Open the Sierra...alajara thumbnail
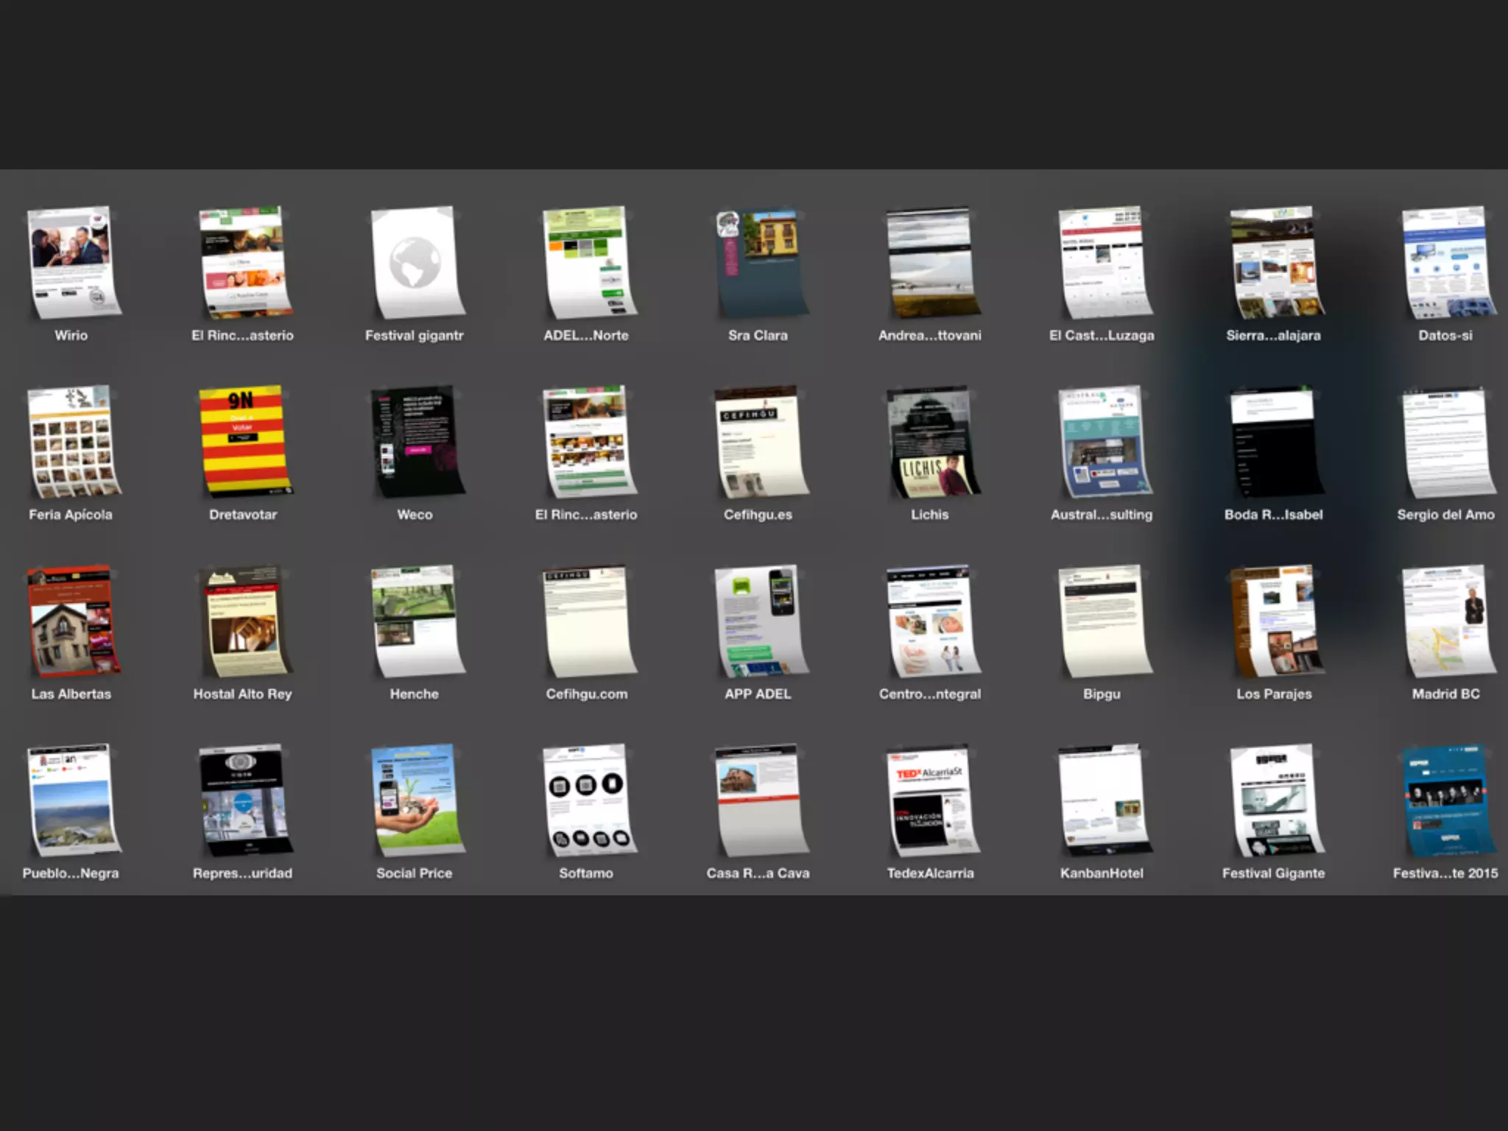The image size is (1508, 1131). point(1275,261)
